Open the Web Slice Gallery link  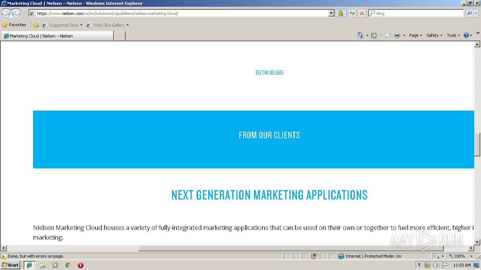coord(106,25)
